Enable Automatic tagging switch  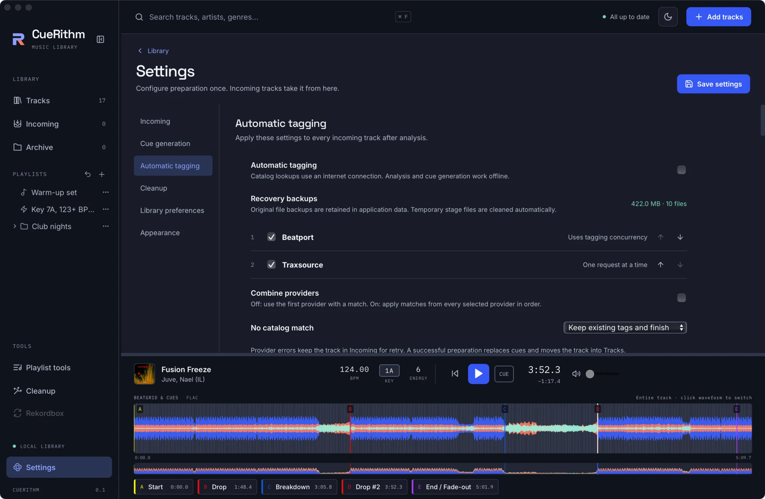(682, 170)
